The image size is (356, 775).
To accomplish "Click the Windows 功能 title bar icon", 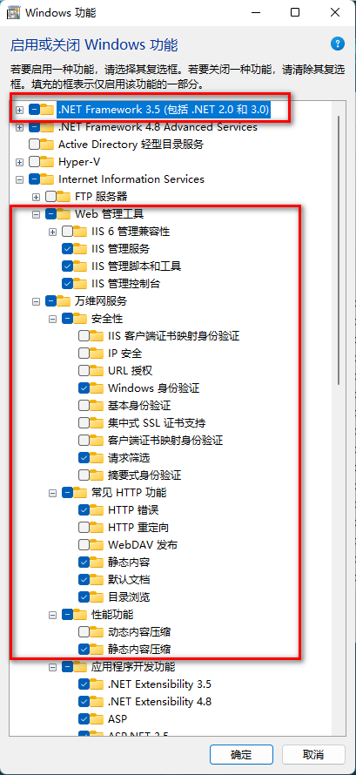I will (x=13, y=13).
